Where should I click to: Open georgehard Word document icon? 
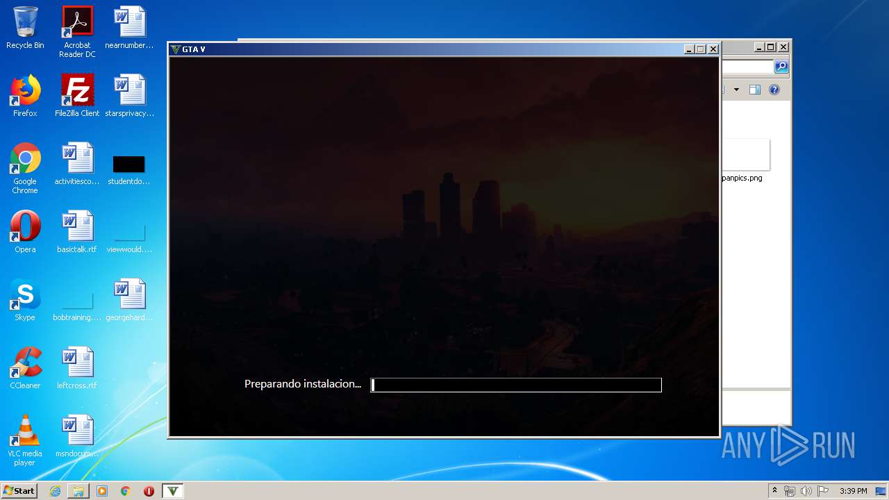129,300
